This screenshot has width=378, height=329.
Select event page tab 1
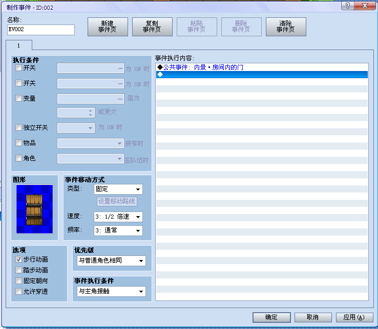click(x=19, y=45)
